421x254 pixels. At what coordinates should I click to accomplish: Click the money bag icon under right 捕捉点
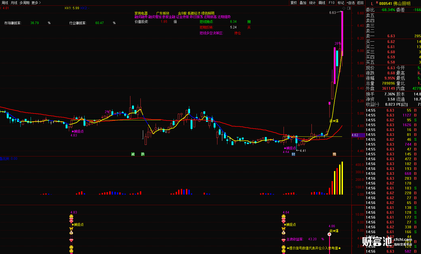coord(284,233)
